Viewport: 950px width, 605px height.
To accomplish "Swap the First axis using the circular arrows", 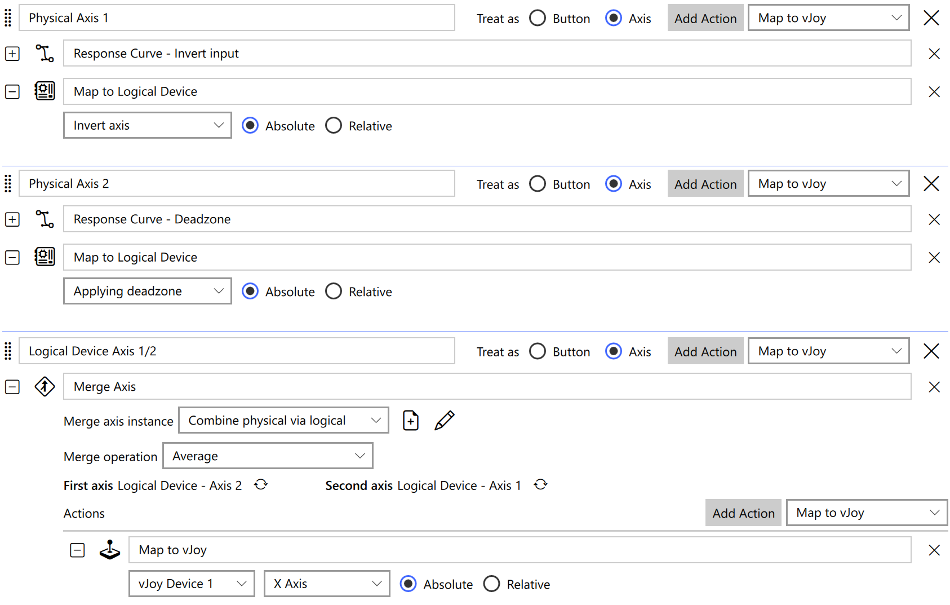I will click(x=261, y=484).
